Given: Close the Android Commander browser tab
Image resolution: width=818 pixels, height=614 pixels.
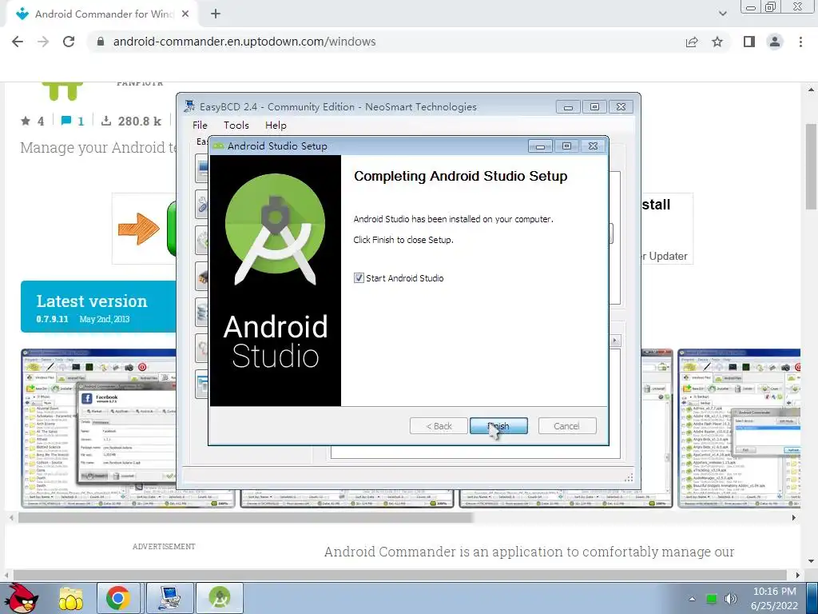Looking at the screenshot, I should point(185,14).
